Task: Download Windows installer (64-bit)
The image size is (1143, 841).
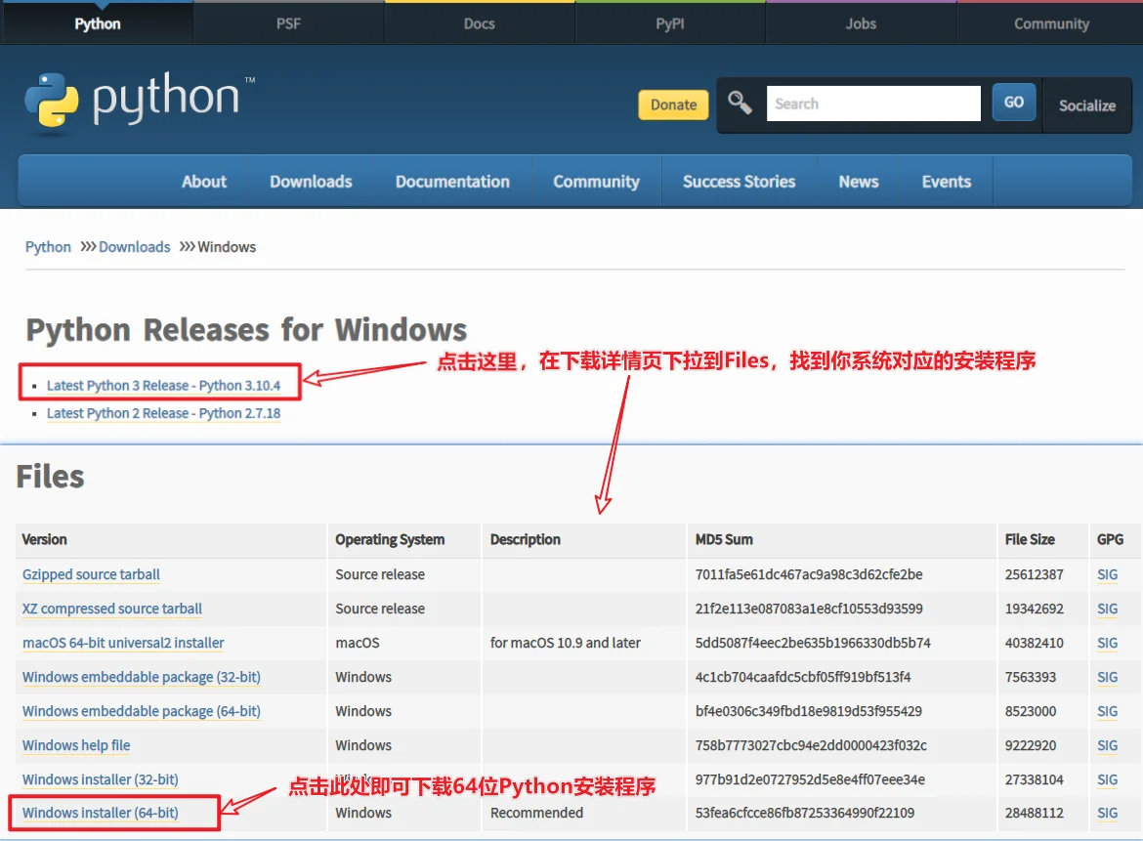Action: coord(101,813)
